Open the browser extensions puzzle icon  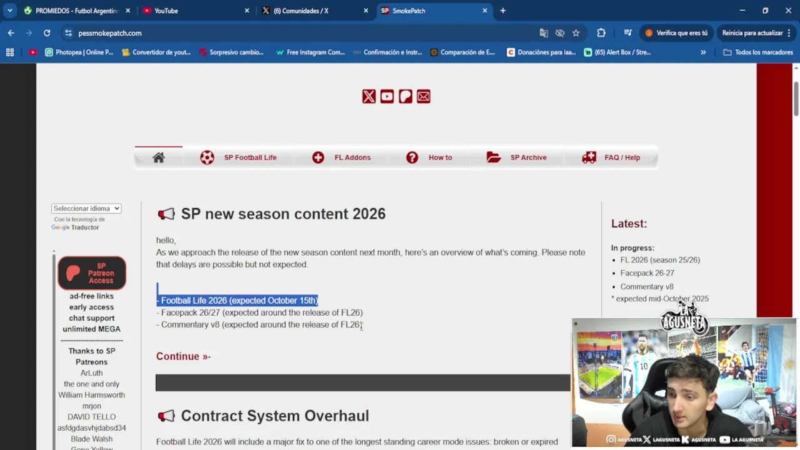click(601, 33)
